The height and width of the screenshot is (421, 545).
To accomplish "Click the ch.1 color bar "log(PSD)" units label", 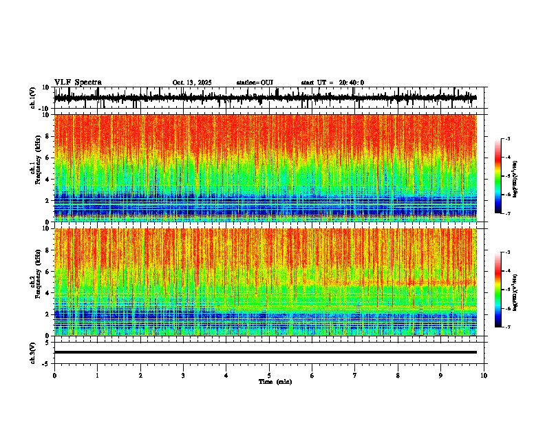I will (x=515, y=180).
